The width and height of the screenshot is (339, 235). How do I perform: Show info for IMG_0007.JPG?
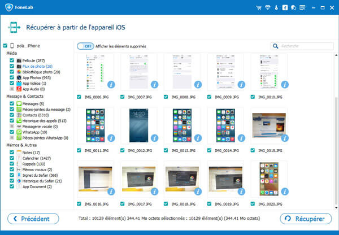155,85
